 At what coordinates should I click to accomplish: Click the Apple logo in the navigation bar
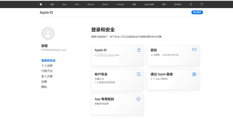41,4
